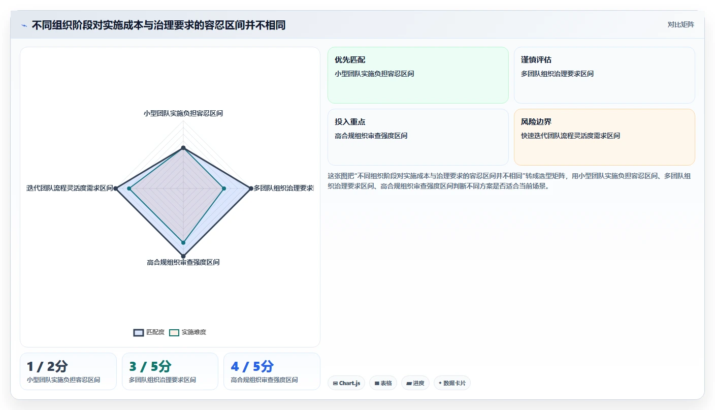This screenshot has width=715, height=410.
Task: Click radar axis label 高合规组织审查强度区间
Action: tap(183, 262)
